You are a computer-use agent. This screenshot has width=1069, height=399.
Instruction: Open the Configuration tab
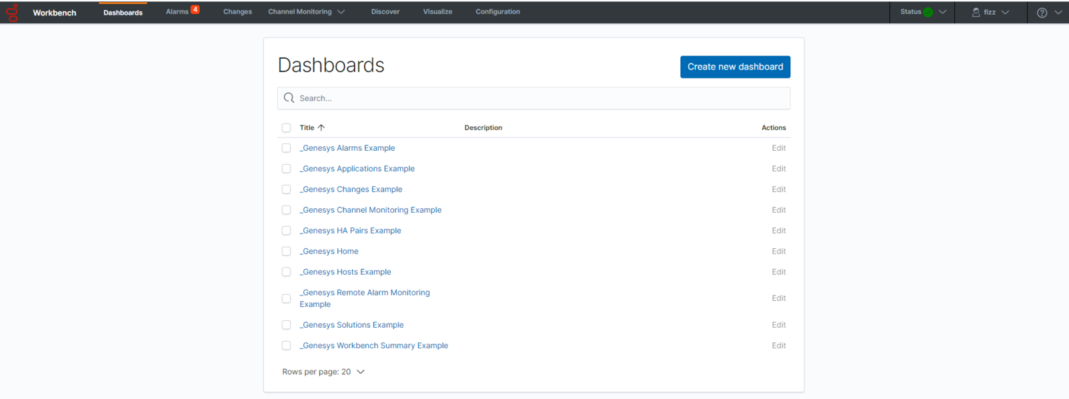498,12
